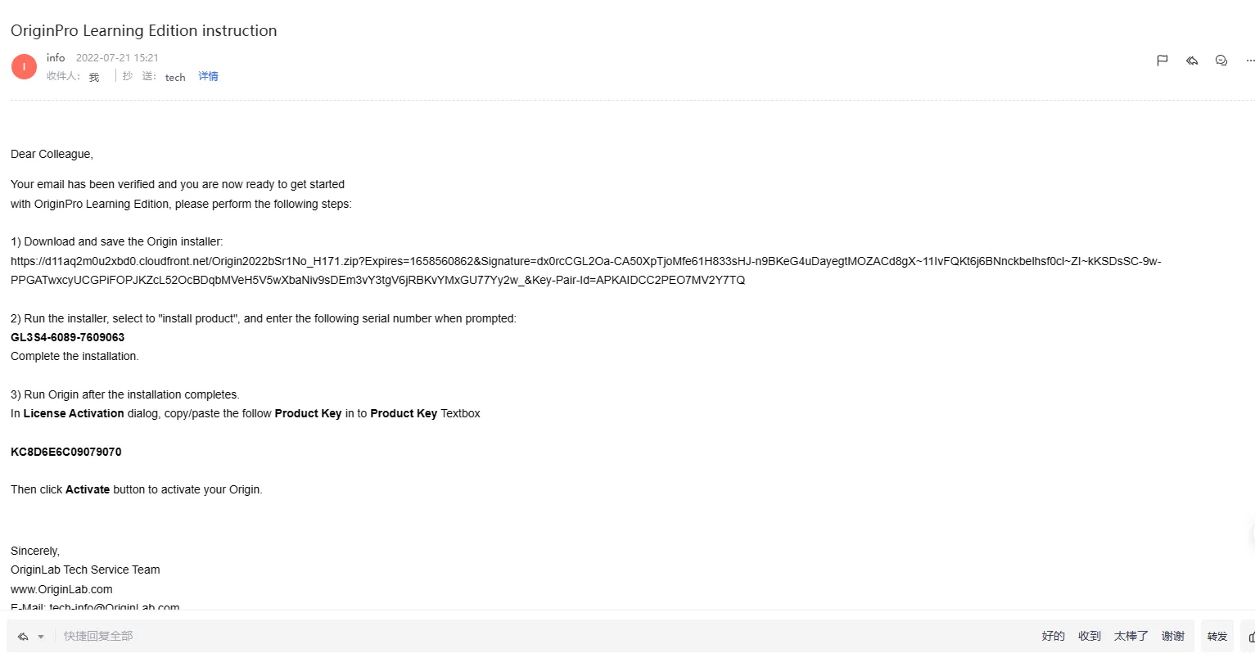The height and width of the screenshot is (662, 1255).
Task: Send quick reply 收到
Action: click(x=1090, y=636)
